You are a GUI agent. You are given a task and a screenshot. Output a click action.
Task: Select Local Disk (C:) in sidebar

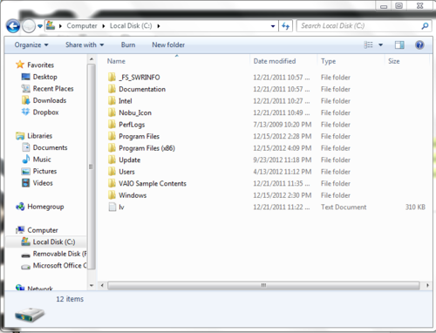54,241
